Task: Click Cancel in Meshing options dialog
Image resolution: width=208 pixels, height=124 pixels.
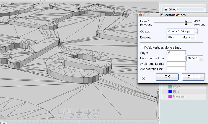Action: coord(194,77)
